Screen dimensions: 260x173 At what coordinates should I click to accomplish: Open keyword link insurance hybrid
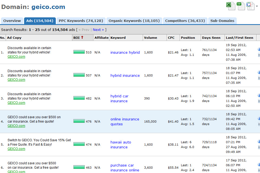125,52
